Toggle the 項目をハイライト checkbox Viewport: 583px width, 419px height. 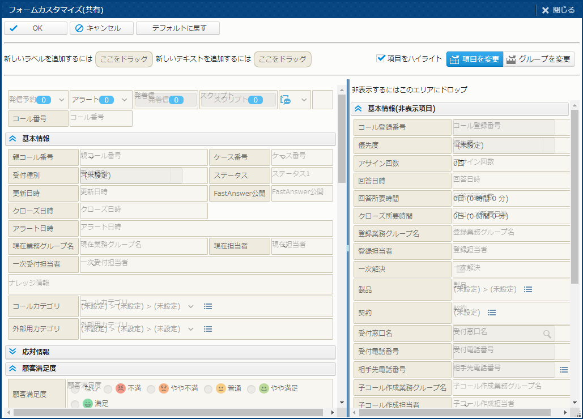(x=381, y=59)
